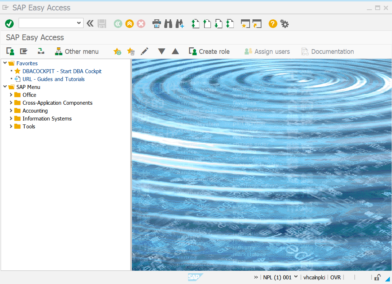The width and height of the screenshot is (392, 284).
Task: Click the Delete Favorites star icon
Action: point(131,51)
